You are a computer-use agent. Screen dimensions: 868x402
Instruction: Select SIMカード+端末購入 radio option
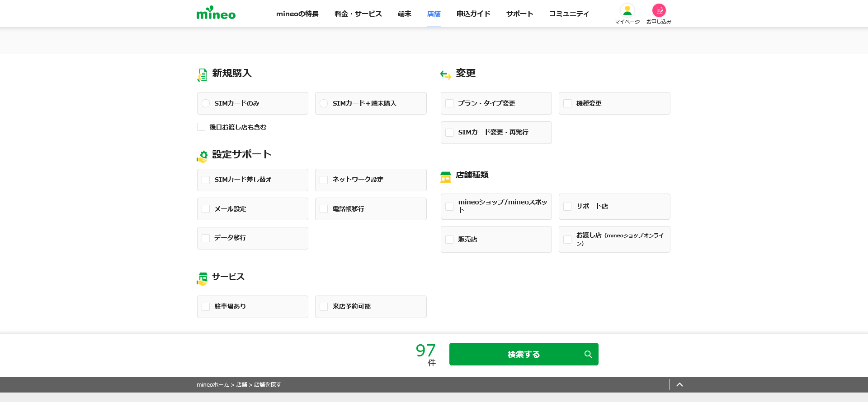pyautogui.click(x=371, y=103)
